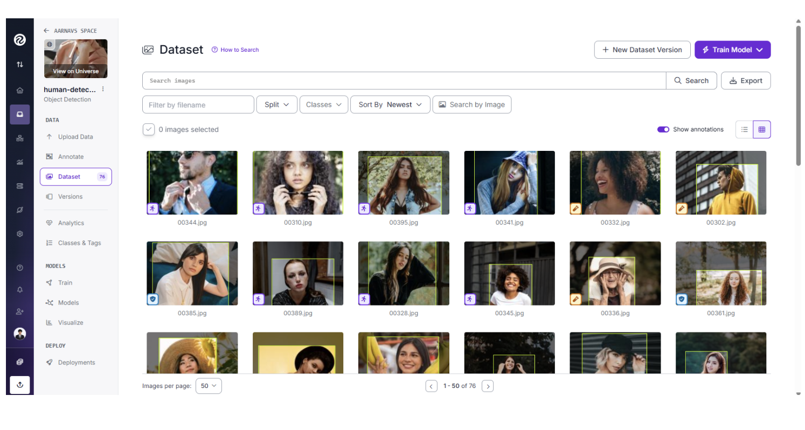The image size is (805, 430).
Task: Open the Sort By Newest dropdown
Action: (390, 105)
